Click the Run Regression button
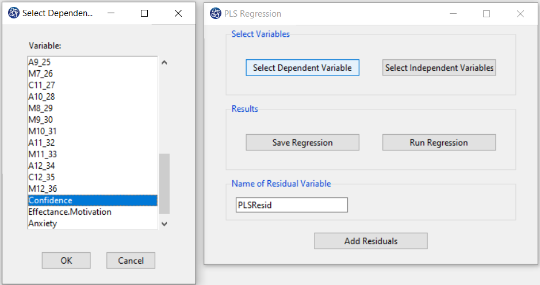This screenshot has height=285, width=540. coord(439,142)
